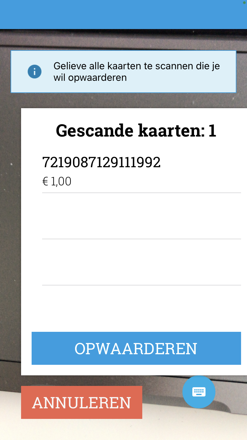
Task: Tap the € 1,00 card balance
Action: coord(57,181)
